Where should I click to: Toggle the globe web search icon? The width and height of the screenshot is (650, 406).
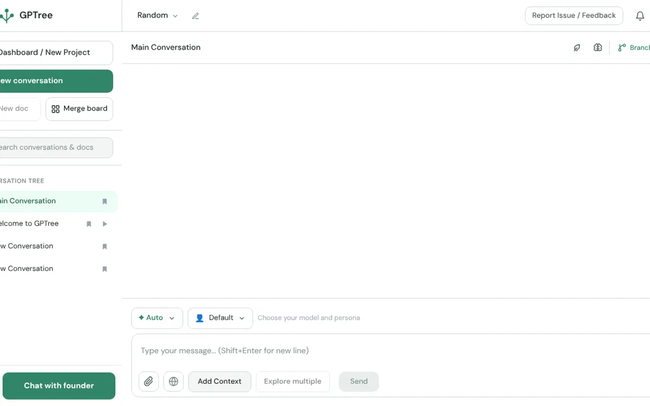tap(174, 382)
